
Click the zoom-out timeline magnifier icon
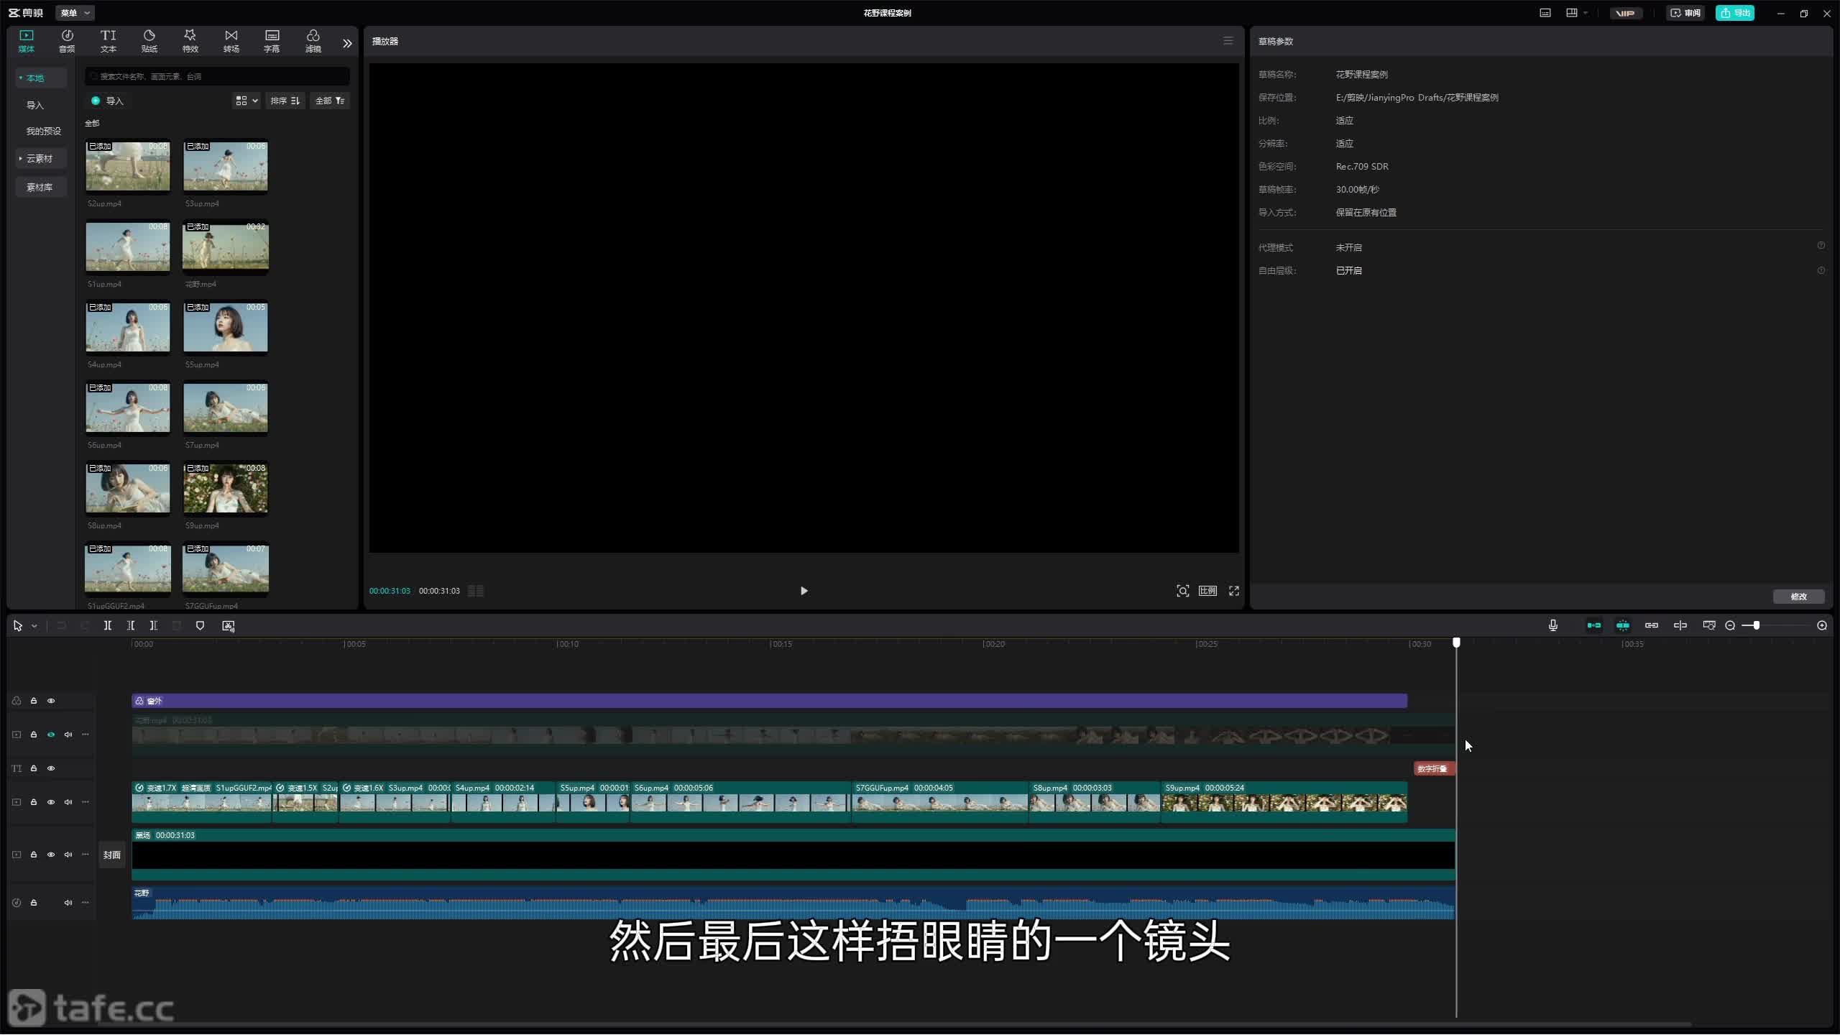point(1730,625)
